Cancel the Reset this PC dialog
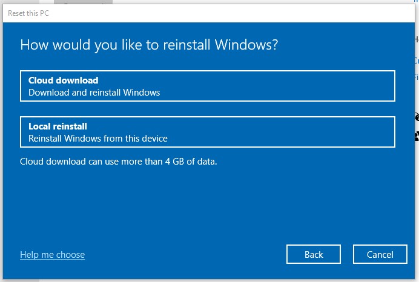419x282 pixels. 380,254
